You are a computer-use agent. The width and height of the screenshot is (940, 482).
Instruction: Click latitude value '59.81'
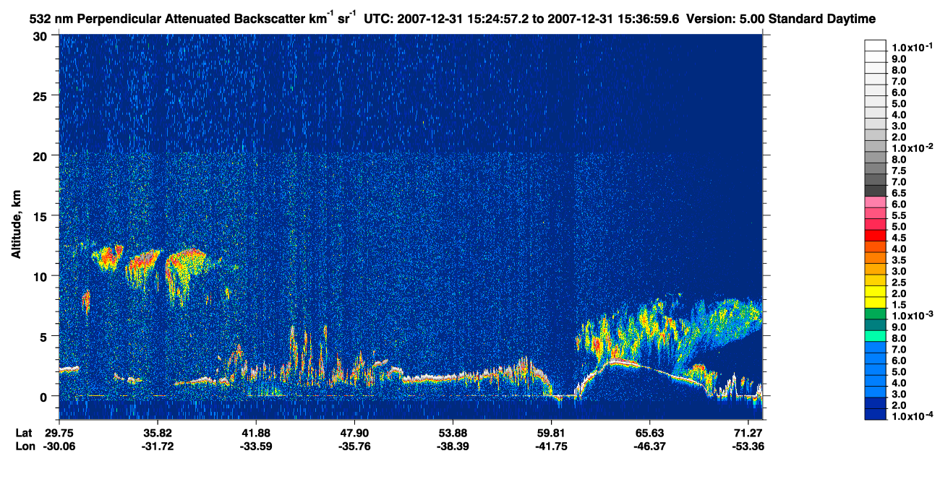[x=551, y=433]
